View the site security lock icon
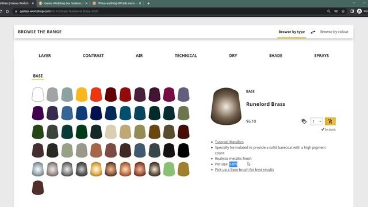Image resolution: width=368 pixels, height=207 pixels. (x=16, y=11)
